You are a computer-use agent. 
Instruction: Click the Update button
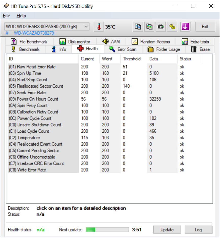tap(167, 230)
